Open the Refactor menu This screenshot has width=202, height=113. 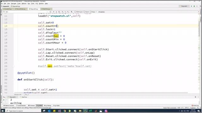(24, 3)
